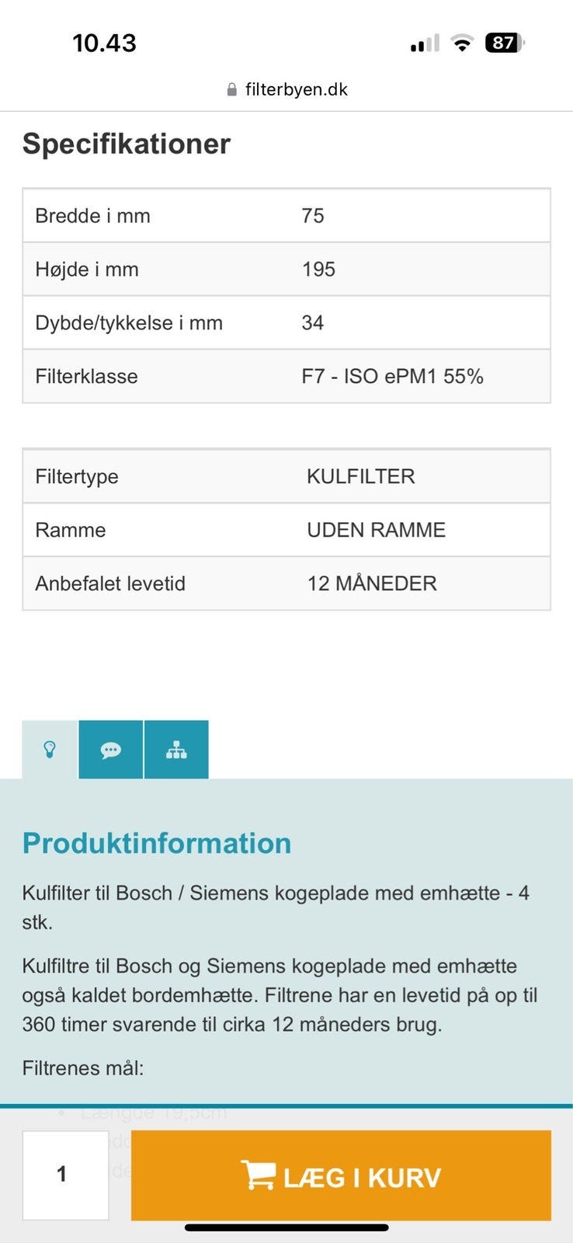Select the lightbulb product information tab icon
Viewport: 573px width, 1243px height.
pyautogui.click(x=50, y=749)
